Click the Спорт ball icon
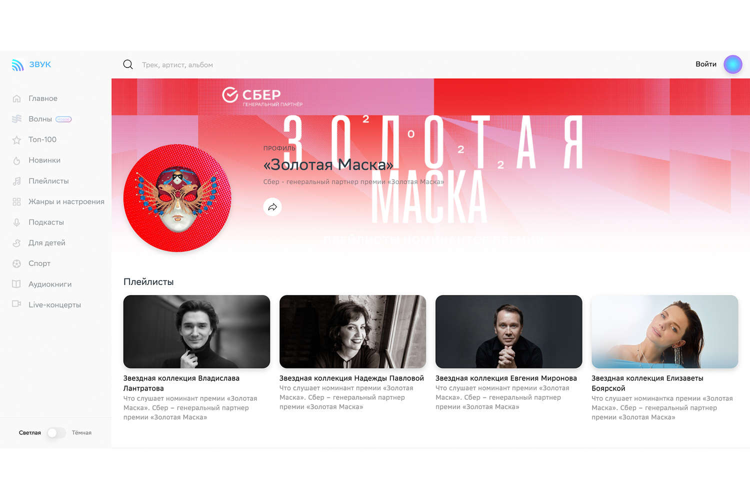The width and height of the screenshot is (750, 500). [x=16, y=263]
